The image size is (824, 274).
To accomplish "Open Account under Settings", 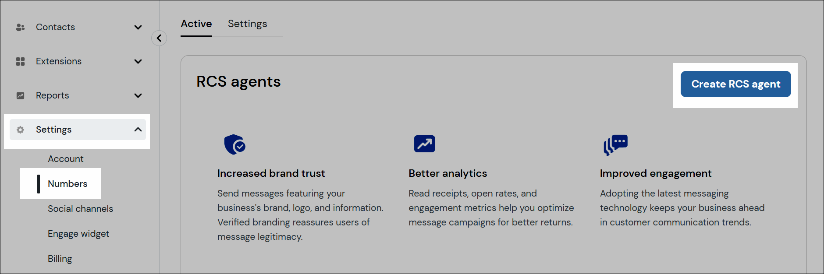I will (66, 159).
